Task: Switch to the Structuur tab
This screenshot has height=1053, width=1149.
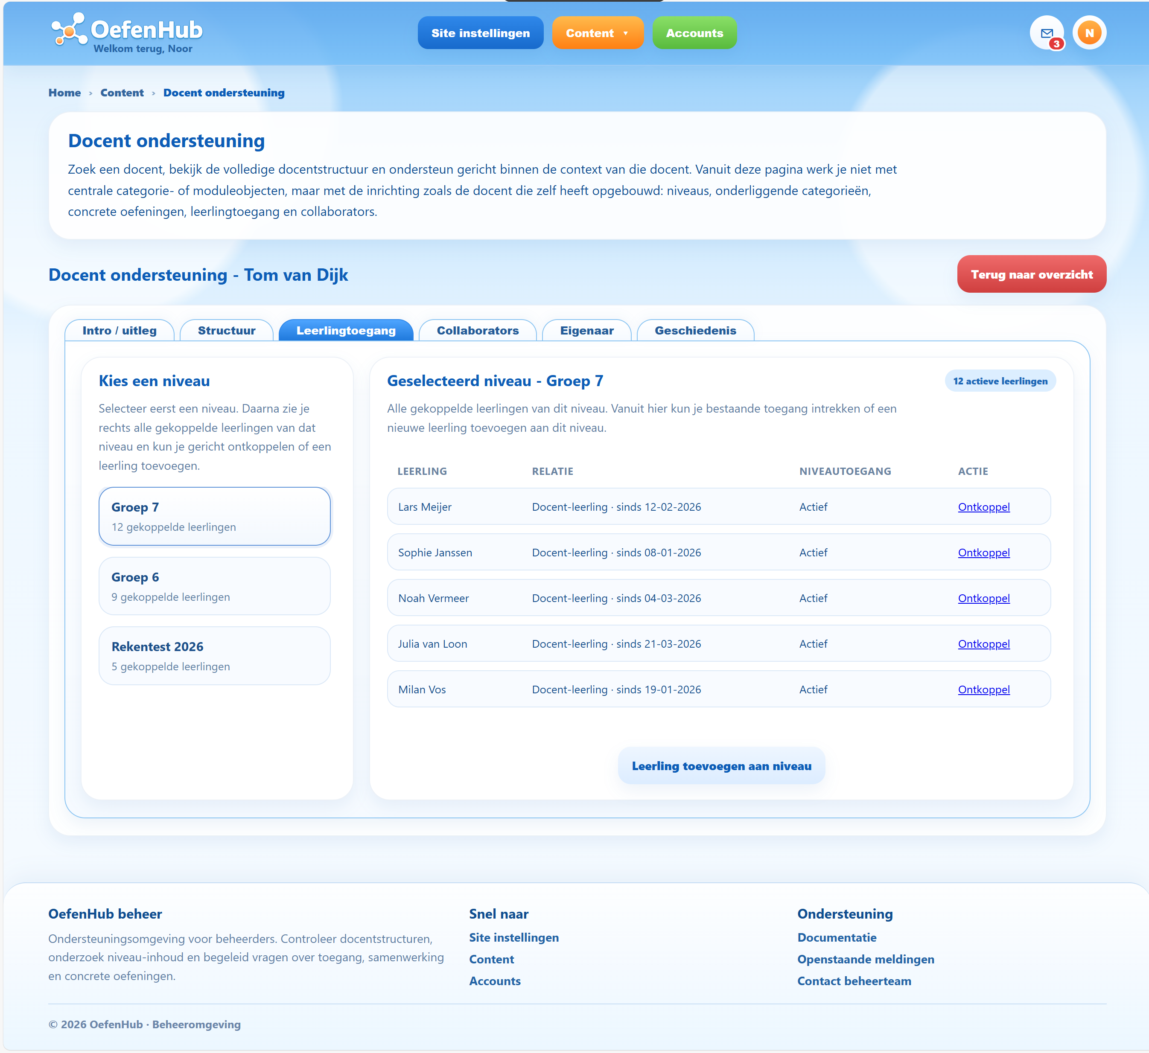Action: (226, 331)
